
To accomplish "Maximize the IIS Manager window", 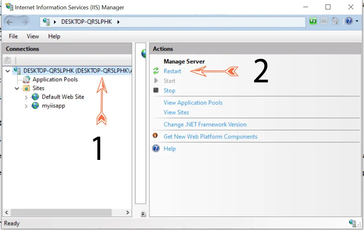I will pyautogui.click(x=328, y=7).
